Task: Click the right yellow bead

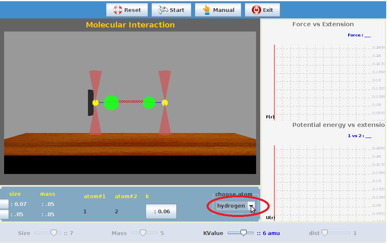Action: [165, 103]
